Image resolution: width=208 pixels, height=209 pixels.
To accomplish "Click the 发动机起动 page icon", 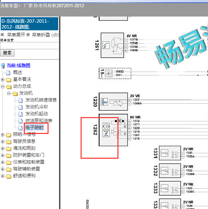I will click(x=21, y=114).
